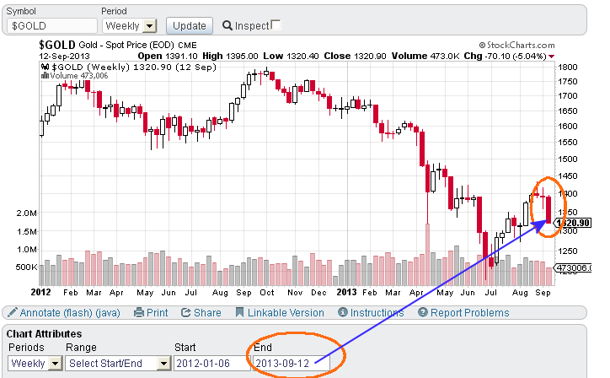The width and height of the screenshot is (610, 378).
Task: Click the 'Low 1320.40' value in header
Action: pyautogui.click(x=291, y=57)
